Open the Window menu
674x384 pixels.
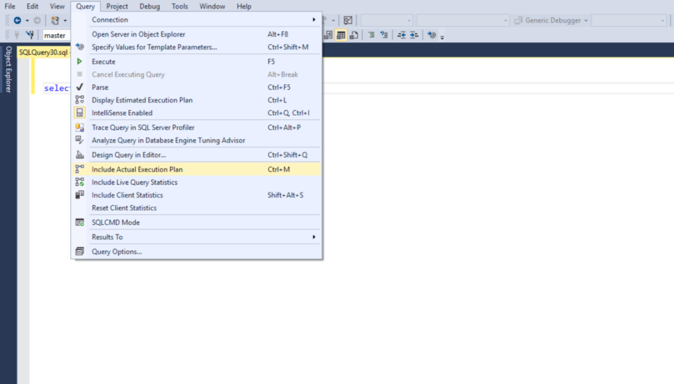point(212,6)
